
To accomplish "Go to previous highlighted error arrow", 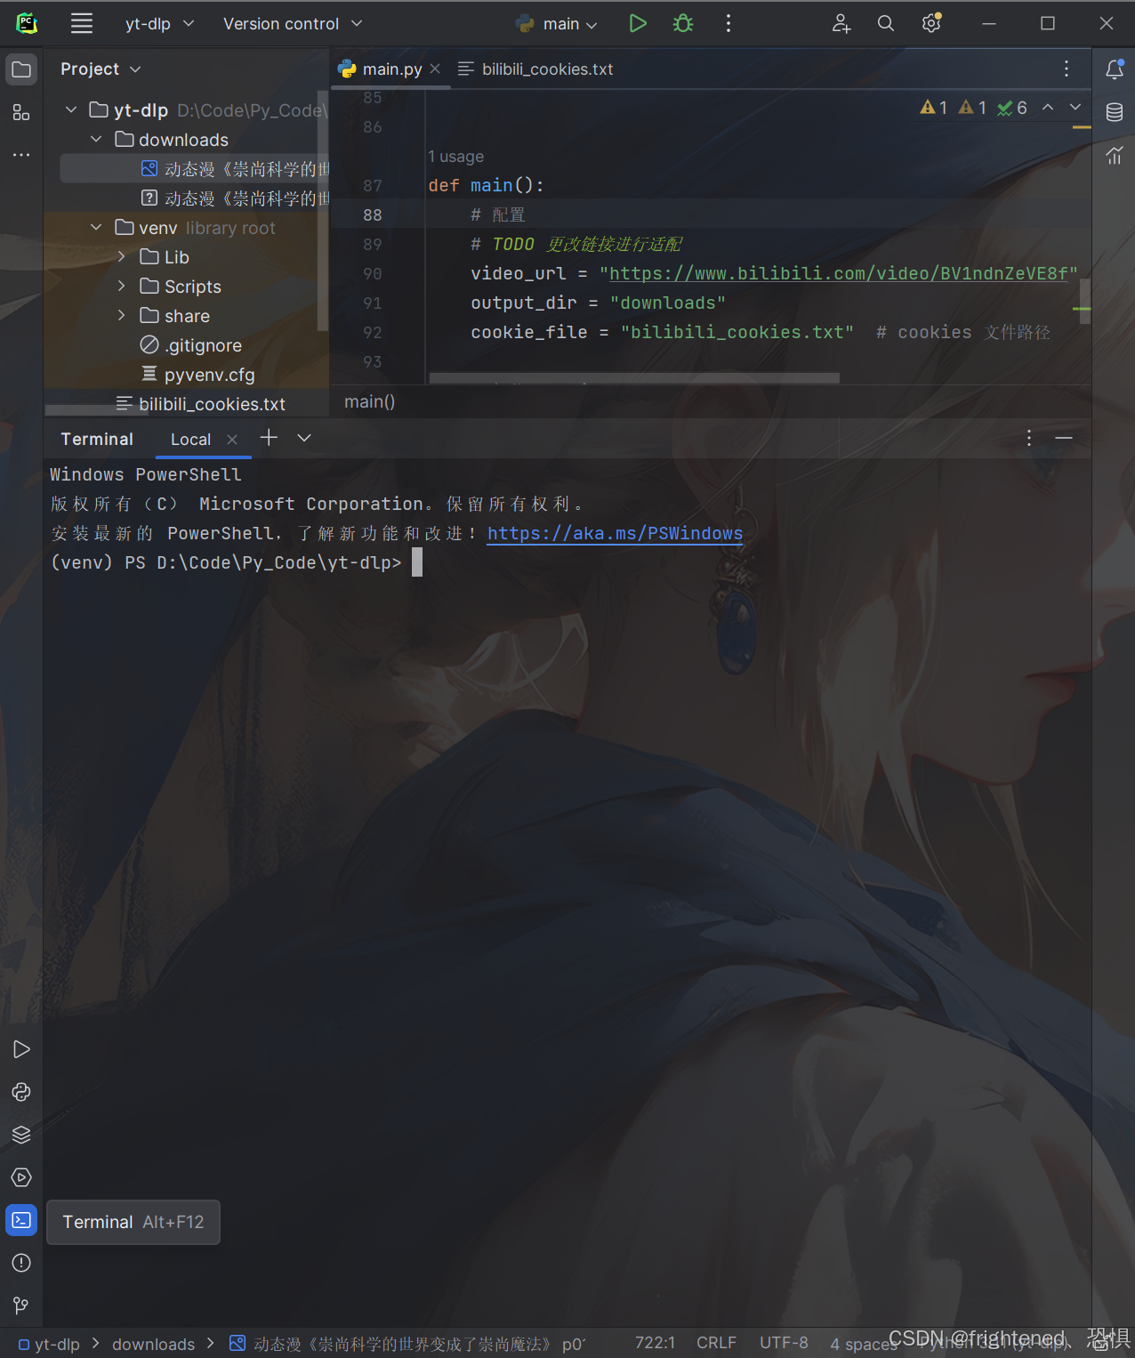I will point(1048,107).
